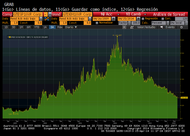Expand the Calc. Percent dropdown arrow
Viewport: 190px width, 136px height.
click(x=168, y=23)
